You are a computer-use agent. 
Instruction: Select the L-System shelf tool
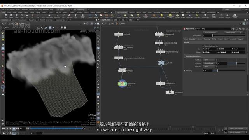[90, 16]
